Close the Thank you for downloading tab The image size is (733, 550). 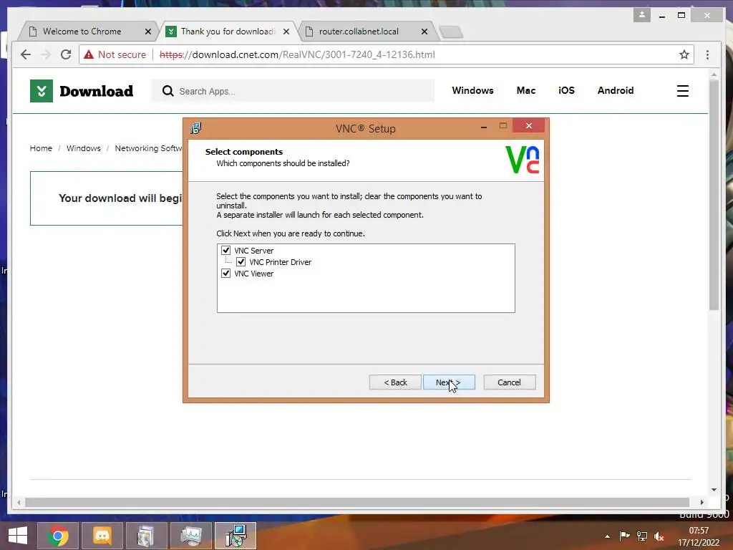[x=286, y=32]
